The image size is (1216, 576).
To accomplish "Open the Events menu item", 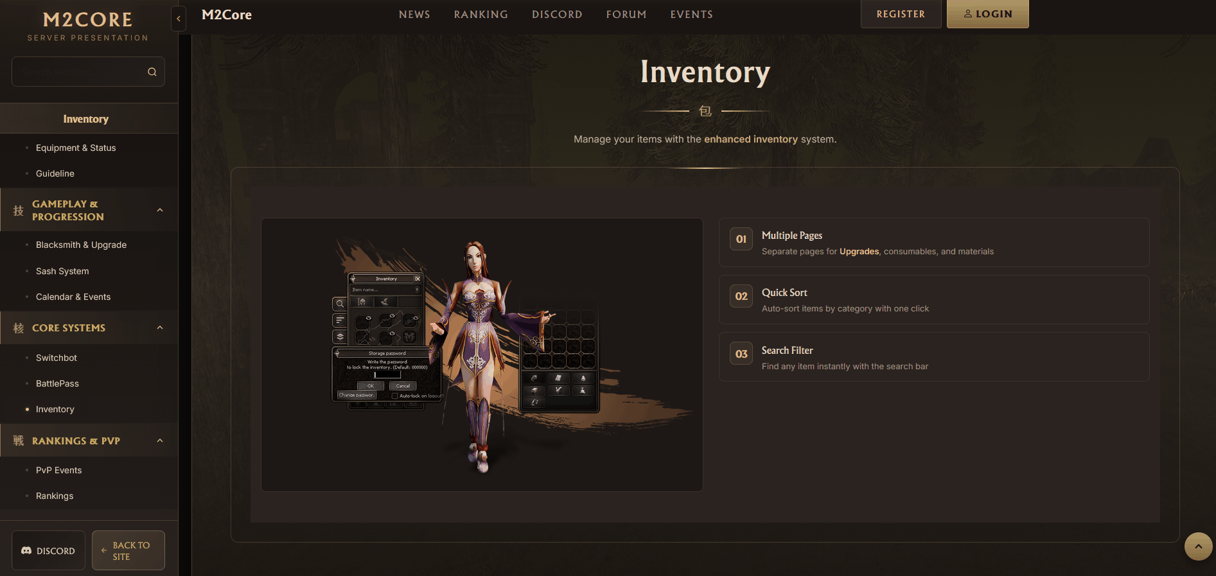I will click(x=692, y=14).
